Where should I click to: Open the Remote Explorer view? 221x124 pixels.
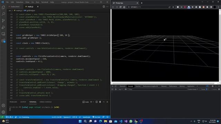3,34
